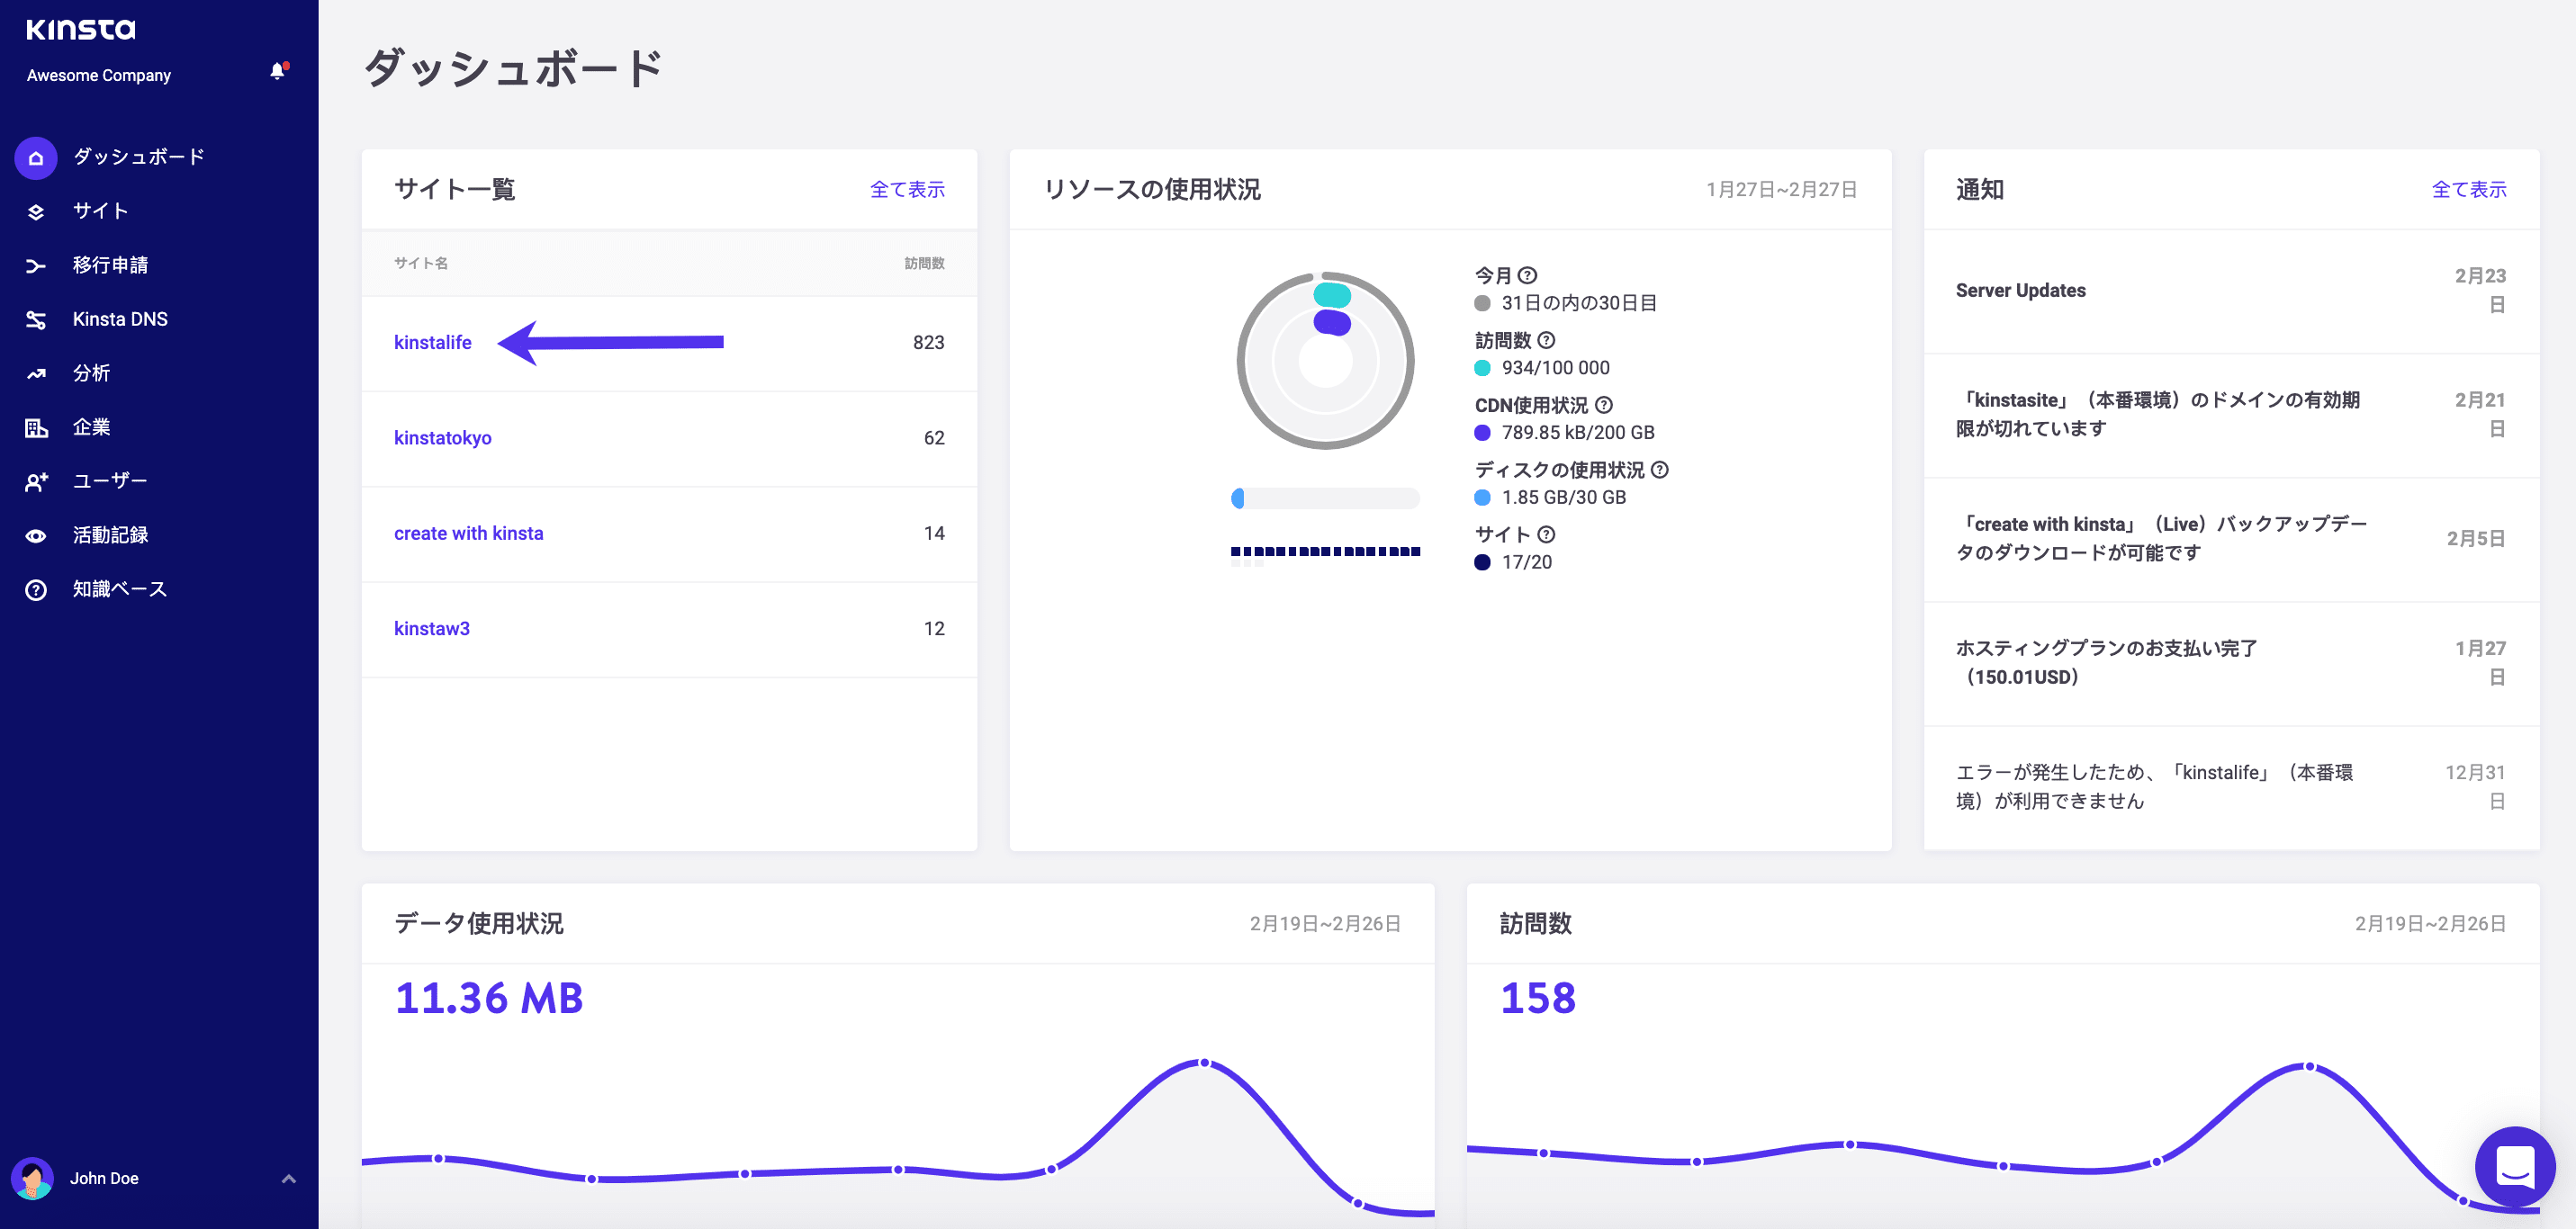
Task: Click the peak point on データ使用状況 chart
Action: tap(1204, 1063)
